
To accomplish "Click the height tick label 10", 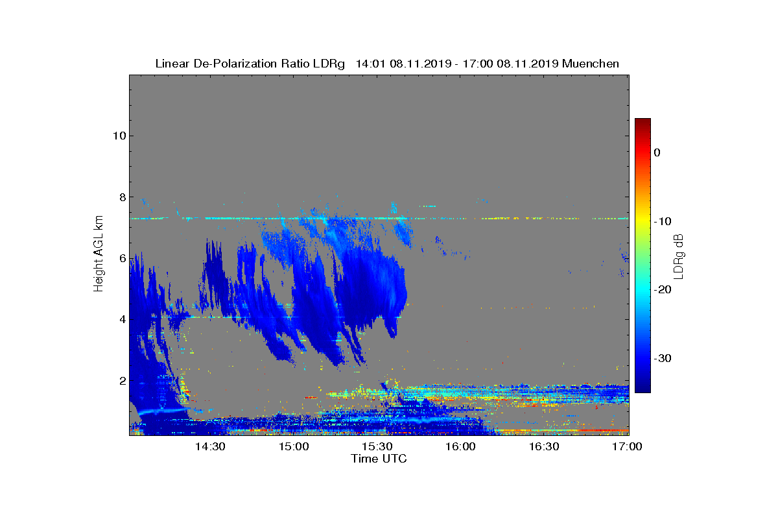I will pyautogui.click(x=118, y=136).
